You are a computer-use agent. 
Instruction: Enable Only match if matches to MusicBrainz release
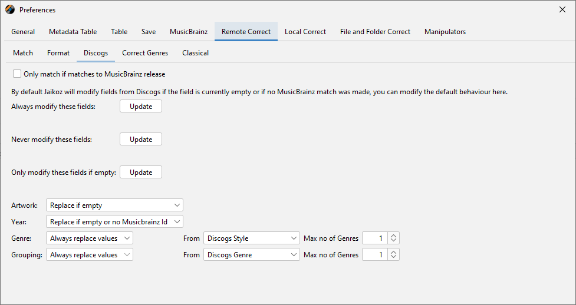click(x=17, y=74)
